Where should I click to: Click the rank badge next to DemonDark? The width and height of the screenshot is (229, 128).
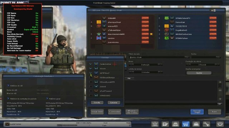[x=172, y=22]
